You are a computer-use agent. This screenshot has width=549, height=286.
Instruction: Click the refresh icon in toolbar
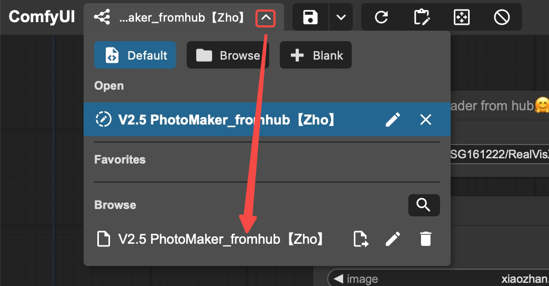(381, 17)
